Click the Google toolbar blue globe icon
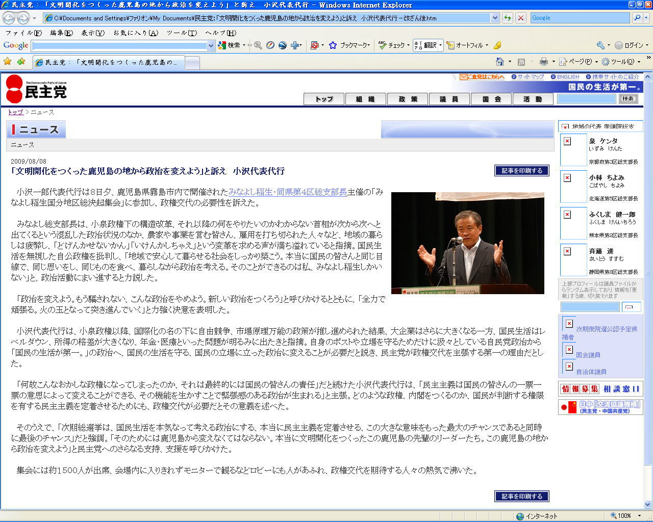Image resolution: width=653 pixels, height=522 pixels. pyautogui.click(x=282, y=45)
